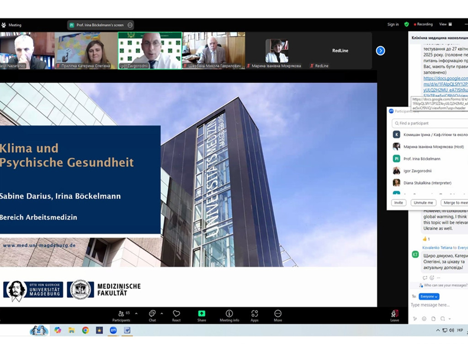Select Igor Zavgorodnii's video thumbnail
The width and height of the screenshot is (468, 351).
pos(150,51)
